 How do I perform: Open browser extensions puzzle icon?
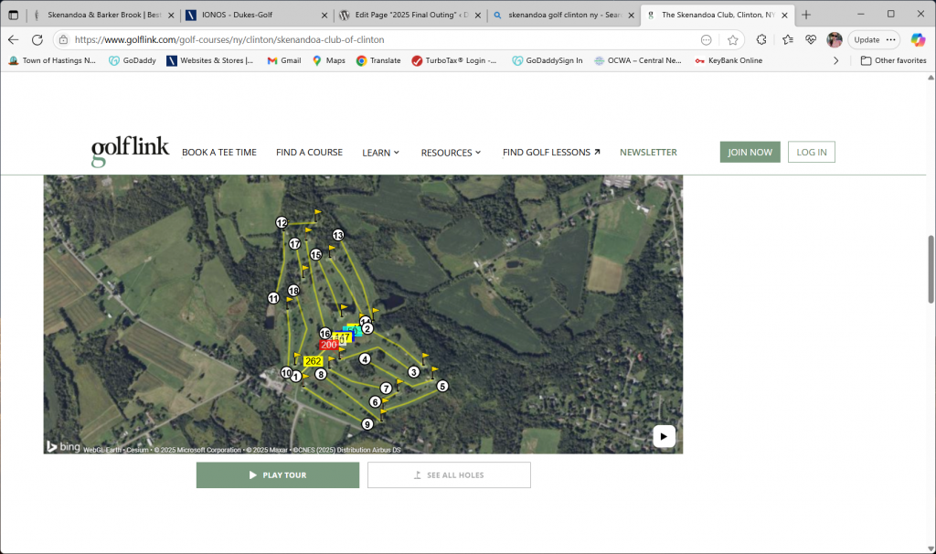tap(761, 40)
